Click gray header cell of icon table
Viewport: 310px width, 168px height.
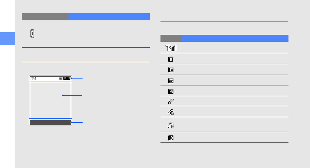[x=171, y=38]
